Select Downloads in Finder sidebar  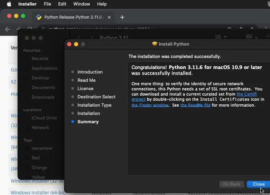(x=43, y=97)
